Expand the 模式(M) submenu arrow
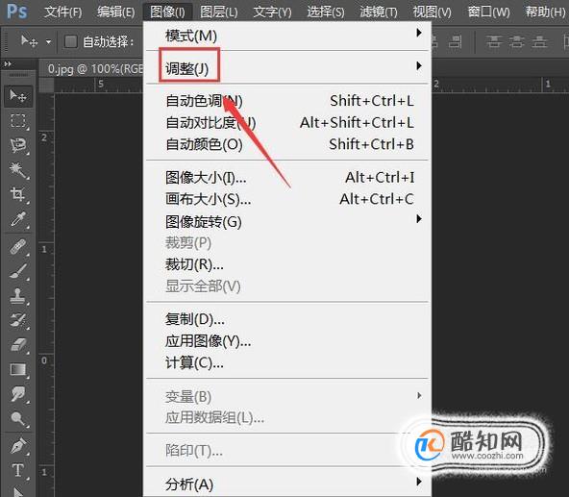Screen dimensions: 569x497 click(x=419, y=33)
